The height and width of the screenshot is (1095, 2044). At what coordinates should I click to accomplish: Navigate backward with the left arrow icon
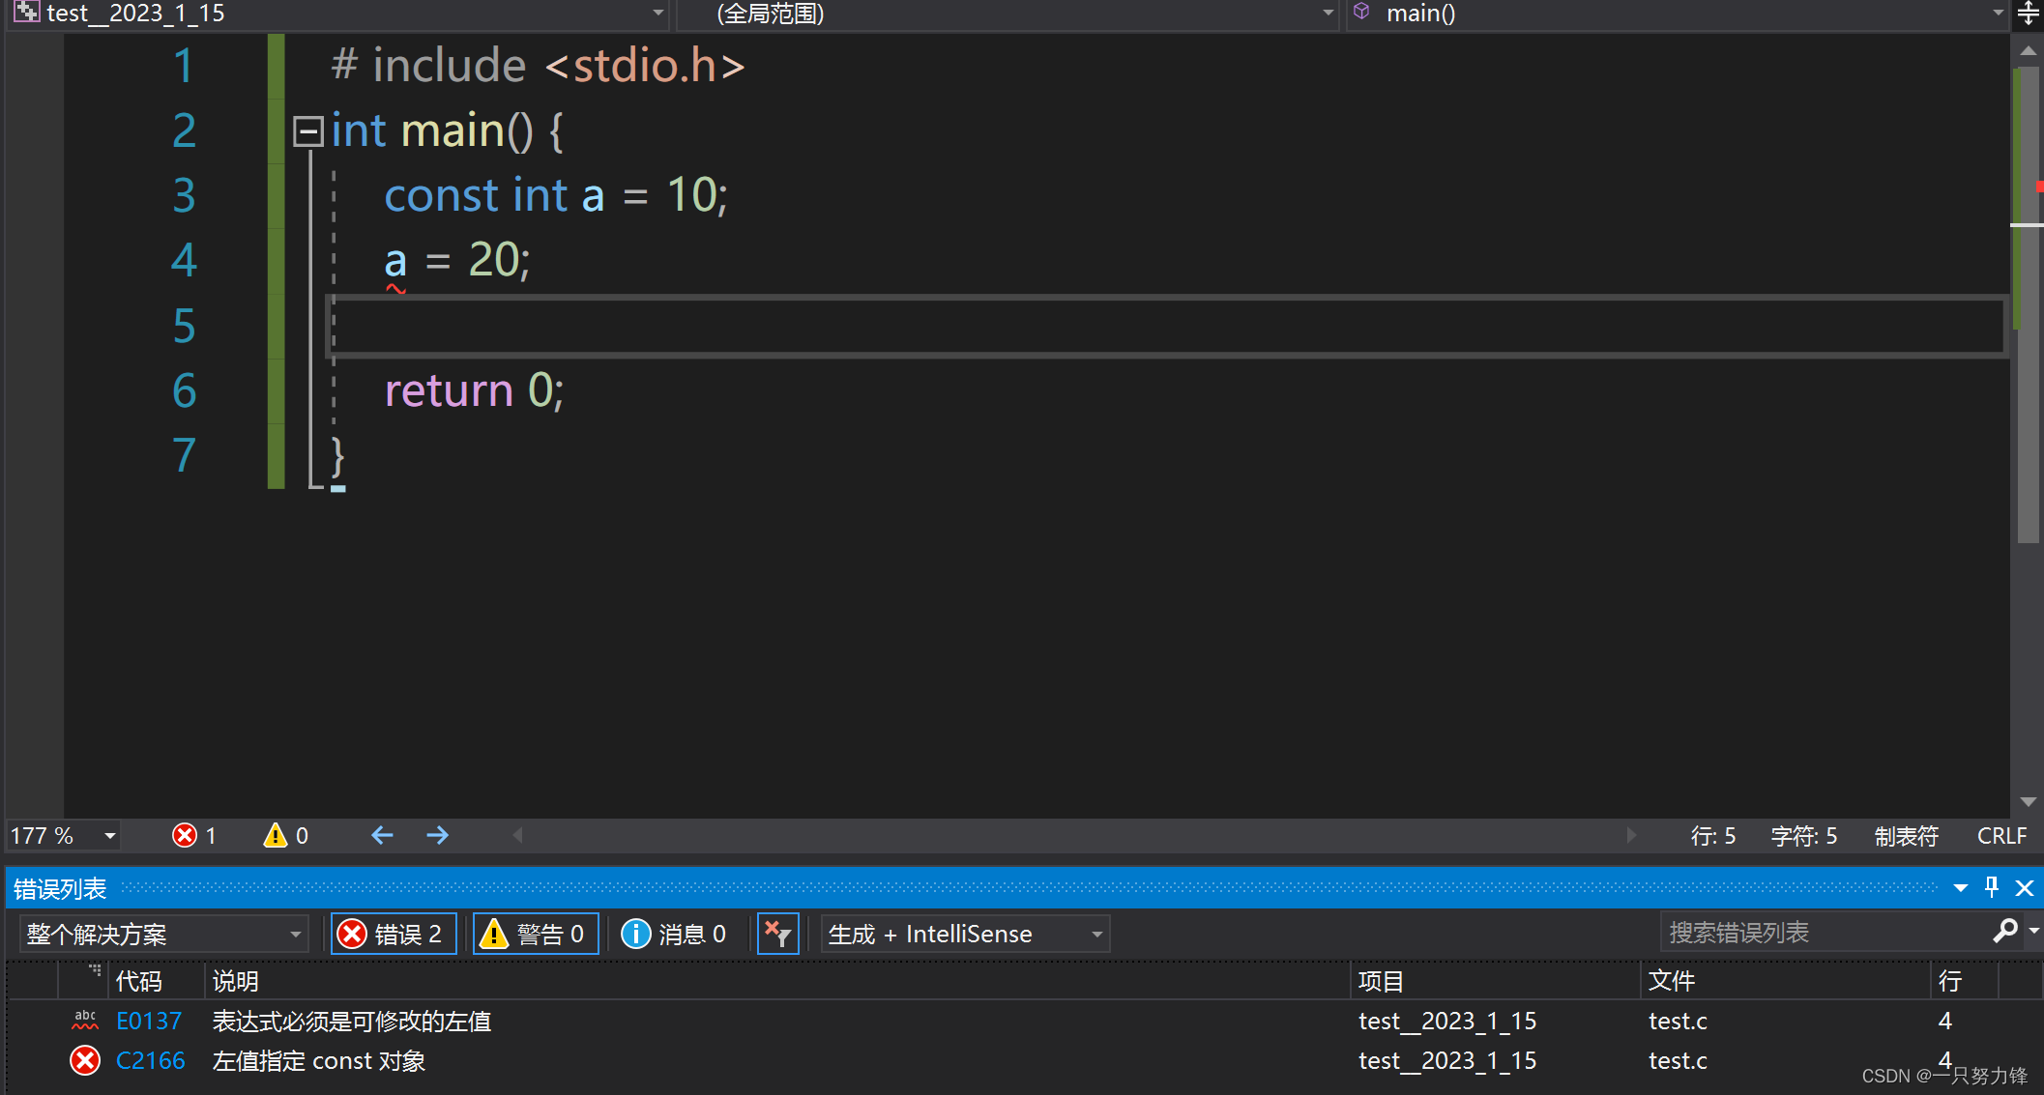383,835
